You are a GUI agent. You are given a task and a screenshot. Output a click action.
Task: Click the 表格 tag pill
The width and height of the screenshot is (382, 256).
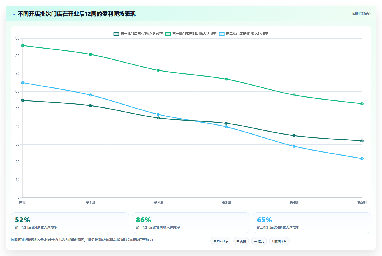(241, 241)
